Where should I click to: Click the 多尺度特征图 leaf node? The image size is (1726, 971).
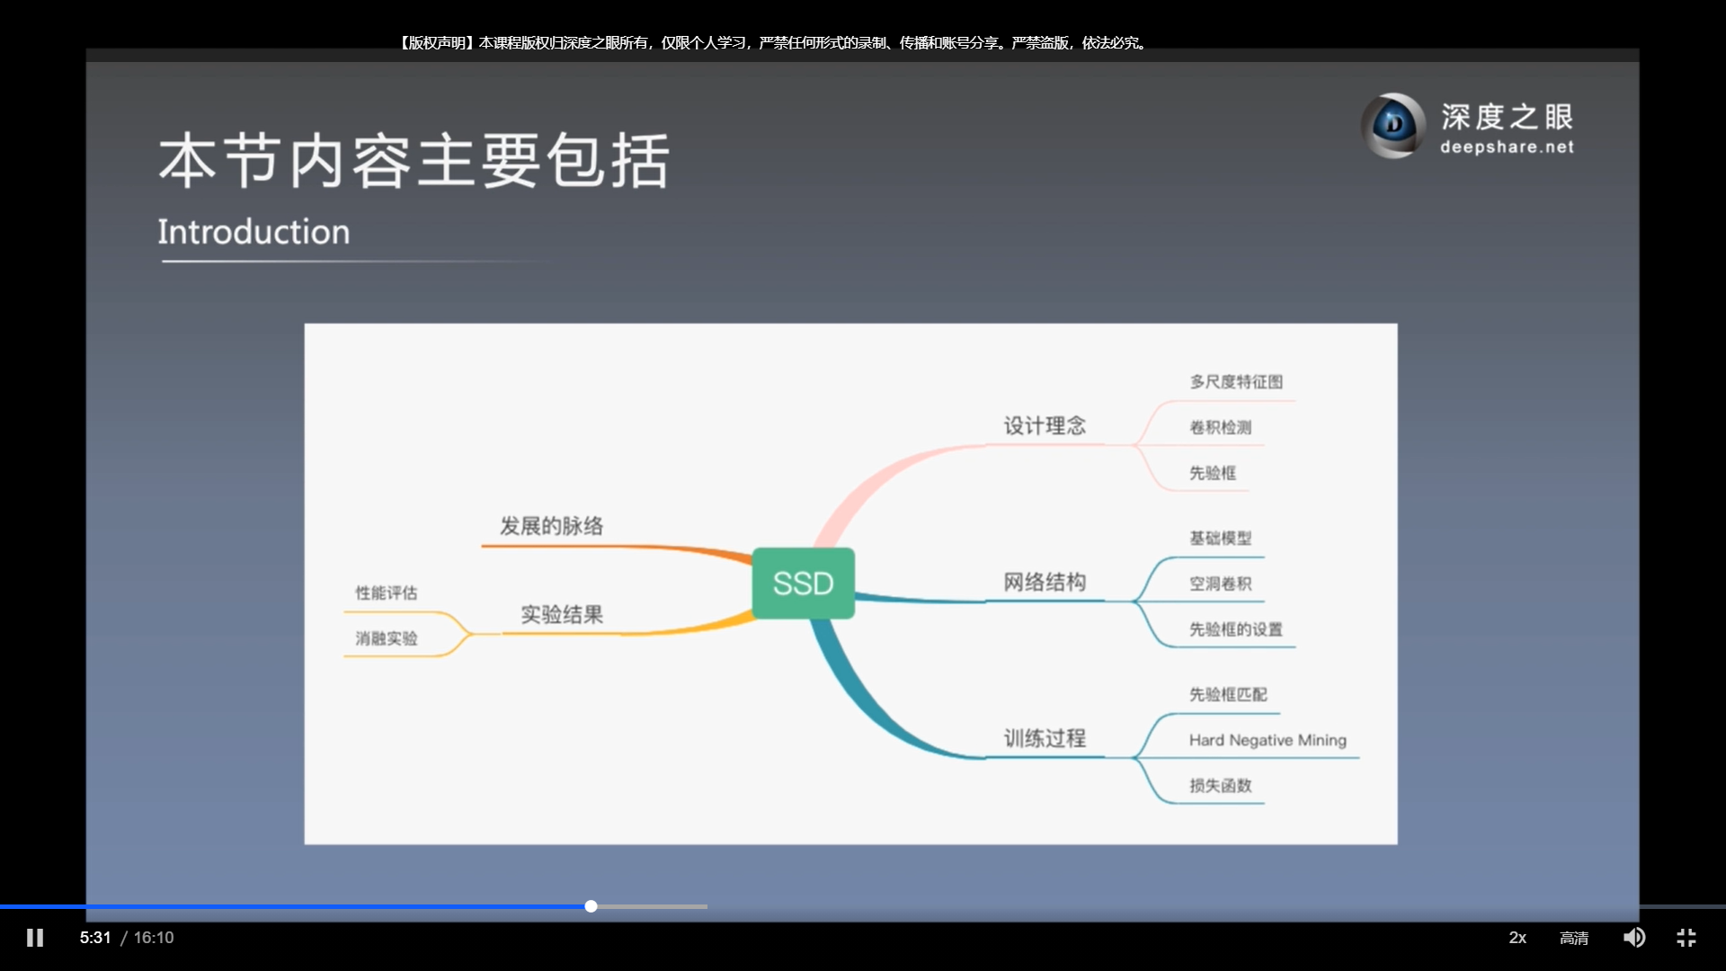click(1236, 382)
